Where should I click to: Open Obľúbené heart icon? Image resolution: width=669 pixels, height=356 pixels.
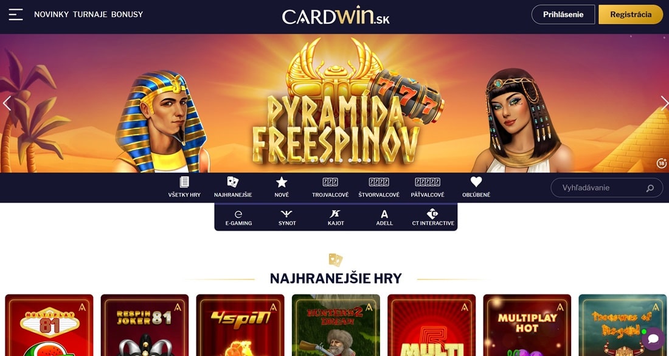pyautogui.click(x=476, y=183)
